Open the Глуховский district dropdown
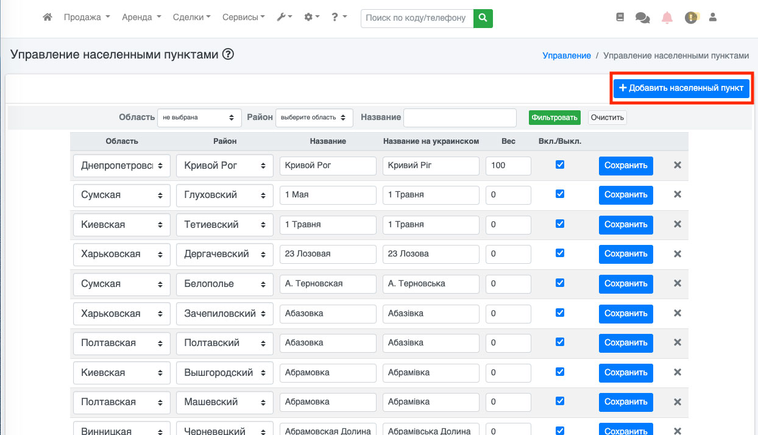 [x=224, y=195]
